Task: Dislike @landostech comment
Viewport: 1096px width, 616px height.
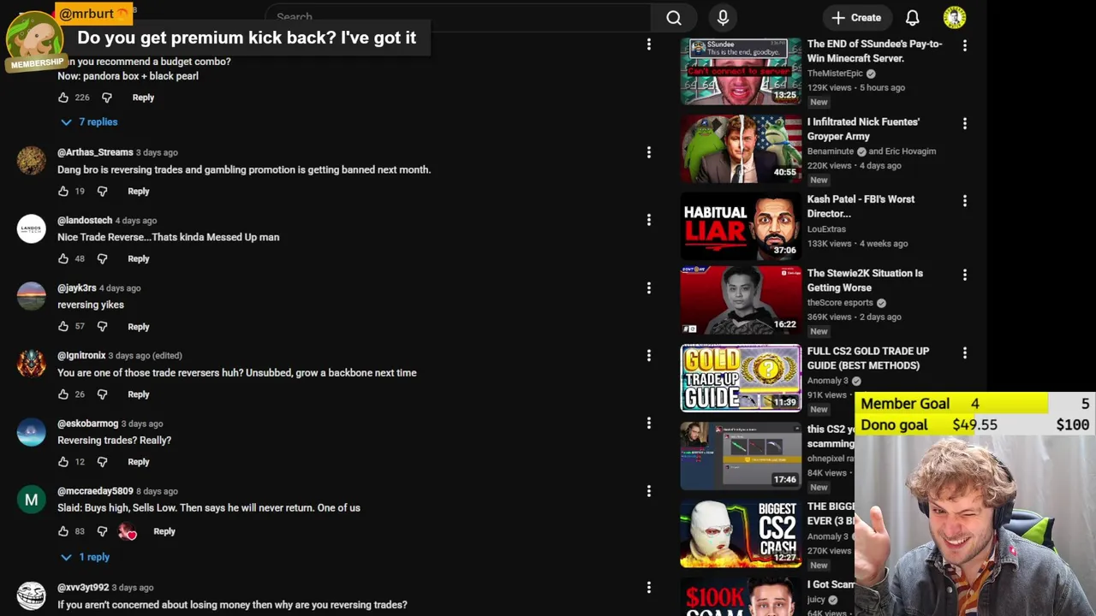Action: [102, 259]
